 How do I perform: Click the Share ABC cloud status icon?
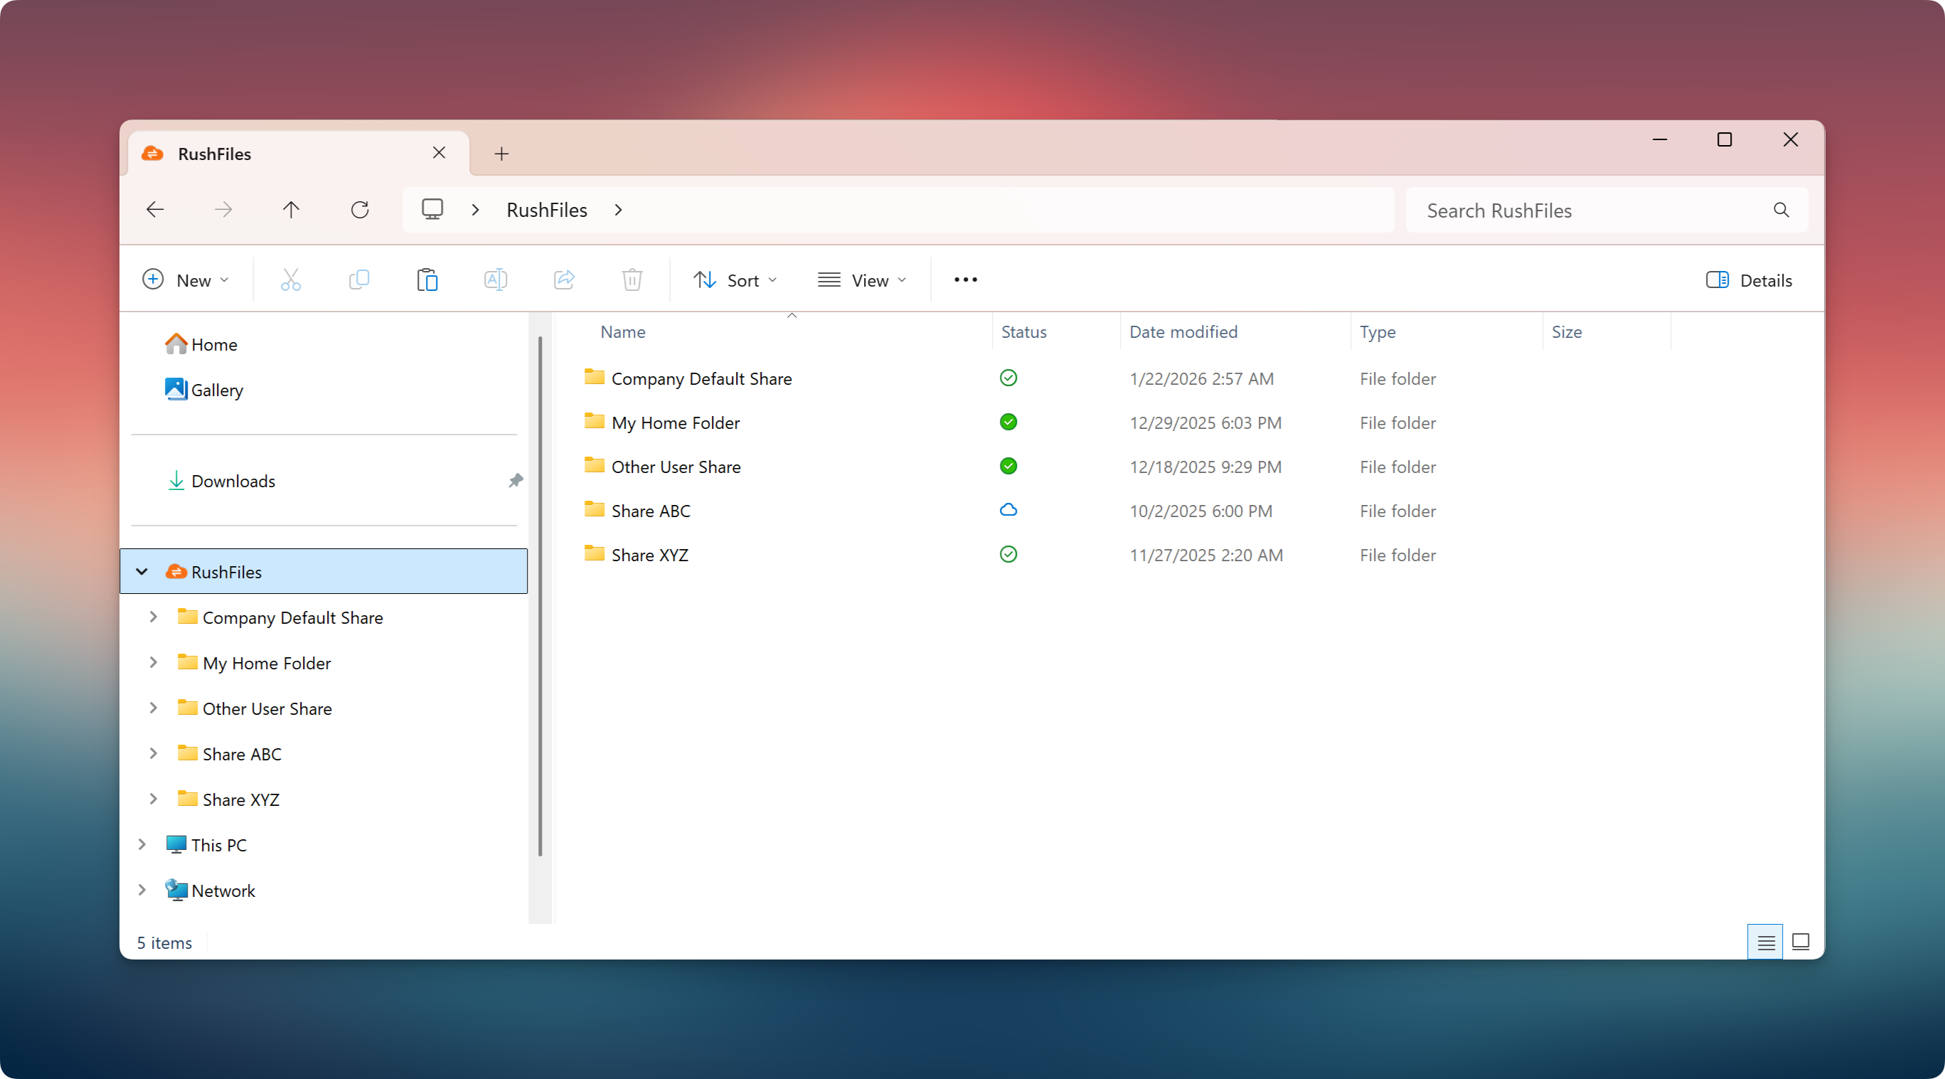[1008, 511]
